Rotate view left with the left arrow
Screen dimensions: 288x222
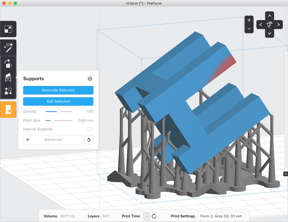260,24
